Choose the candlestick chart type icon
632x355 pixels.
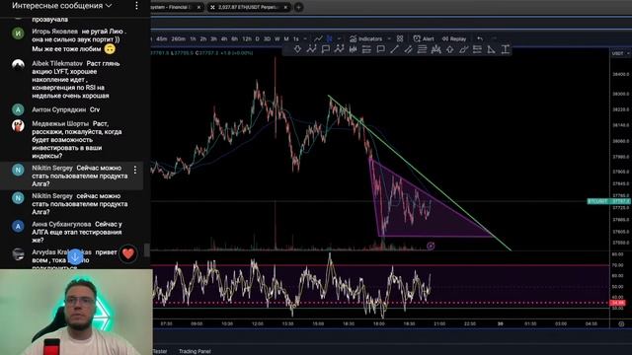point(329,38)
